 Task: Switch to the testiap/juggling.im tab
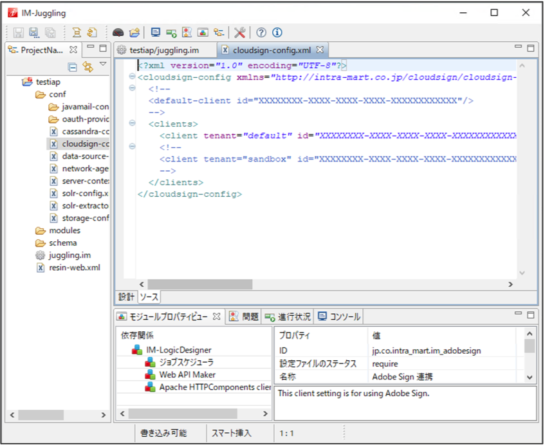point(162,50)
